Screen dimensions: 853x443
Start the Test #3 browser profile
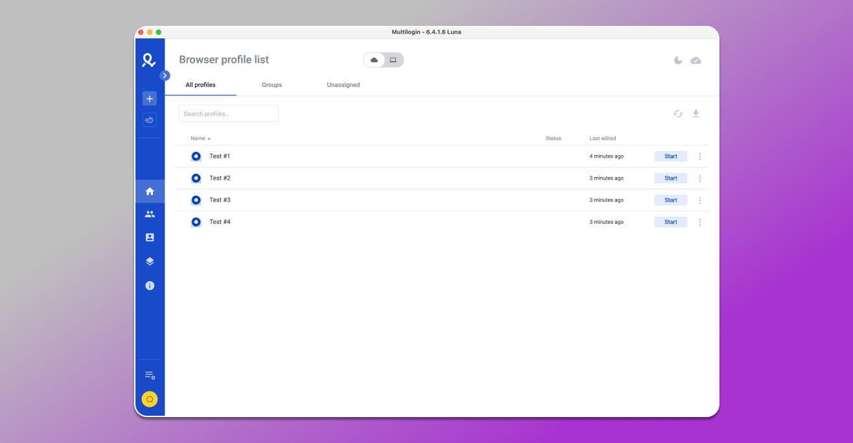[670, 200]
